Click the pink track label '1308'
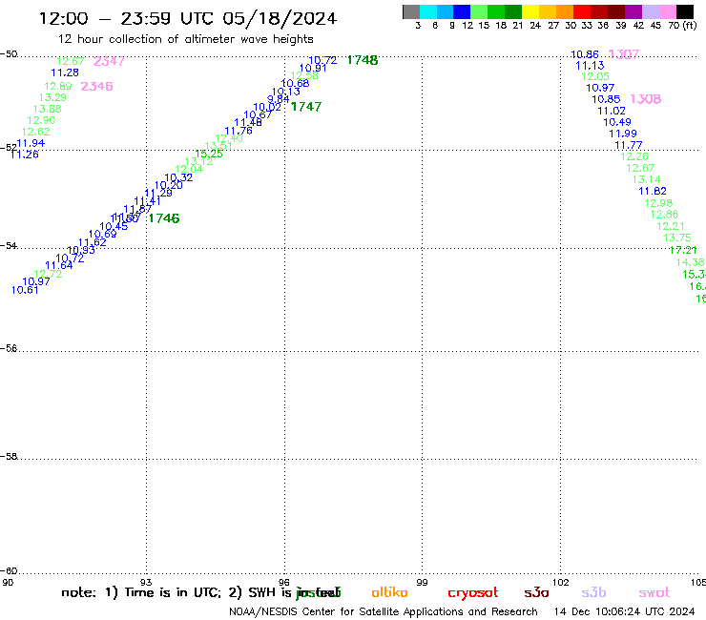 point(646,99)
